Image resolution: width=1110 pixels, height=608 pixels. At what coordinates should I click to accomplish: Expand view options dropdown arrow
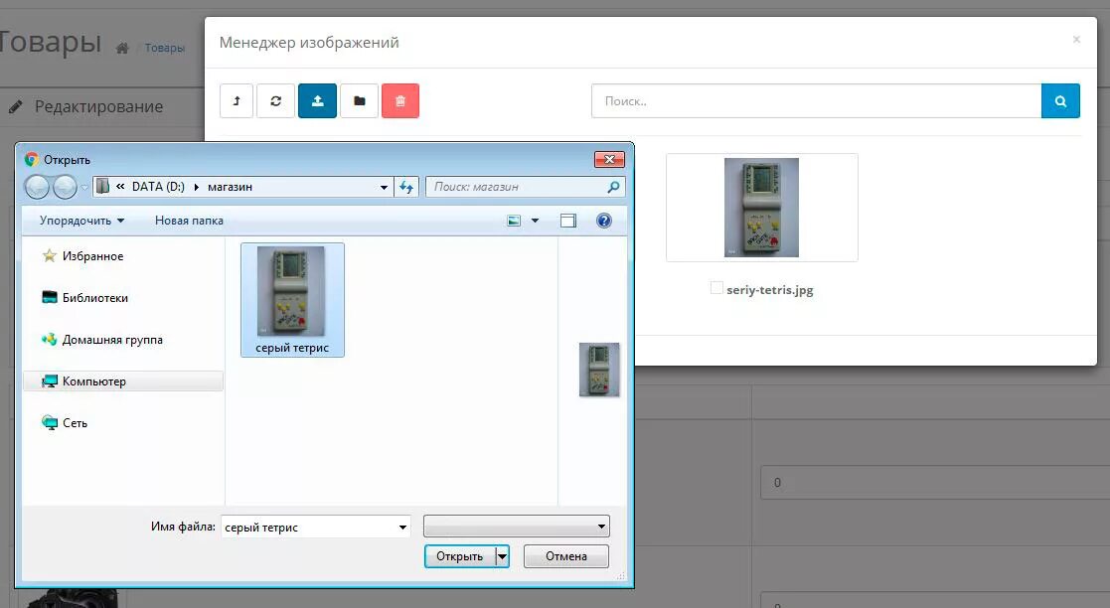pos(536,221)
